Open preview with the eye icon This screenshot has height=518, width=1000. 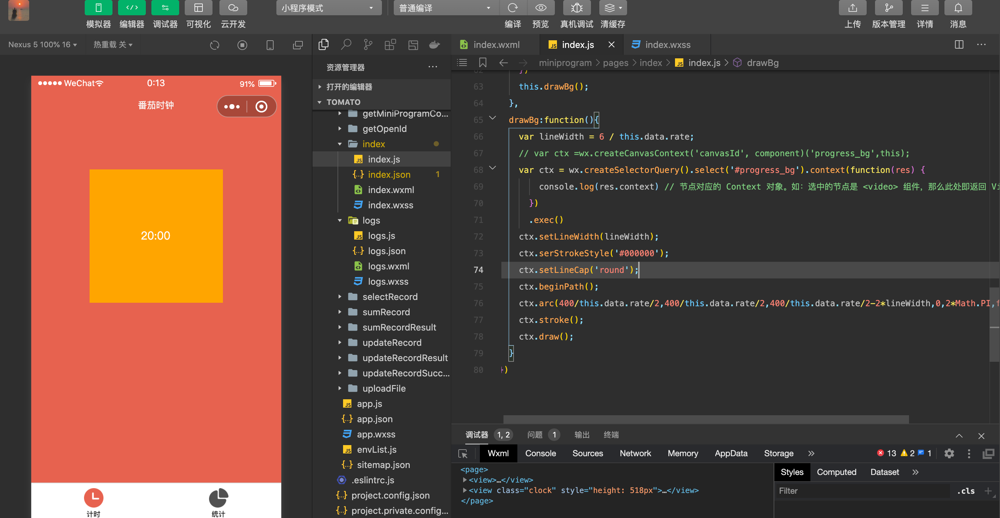tap(540, 8)
